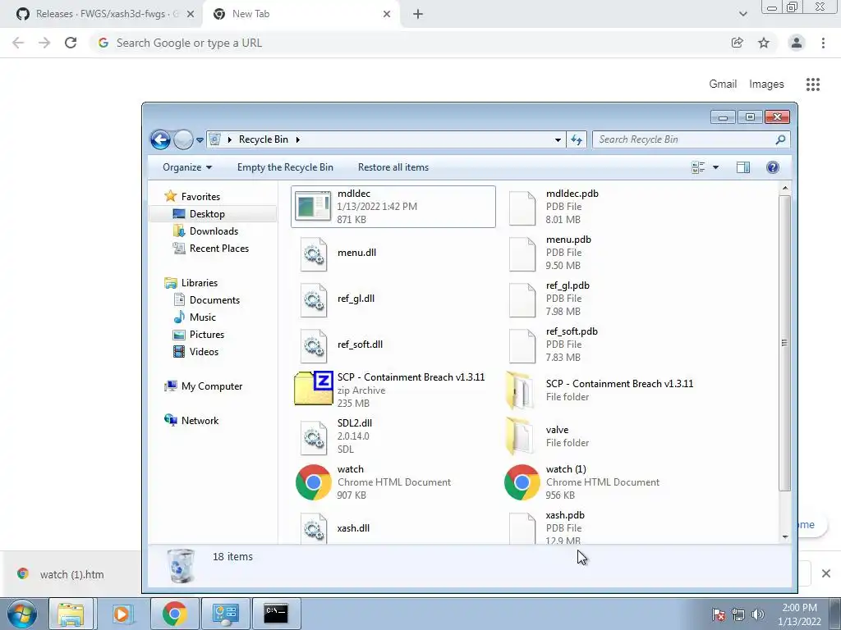This screenshot has width=841, height=630.
Task: Open the Organize dropdown menu
Action: [x=187, y=167]
